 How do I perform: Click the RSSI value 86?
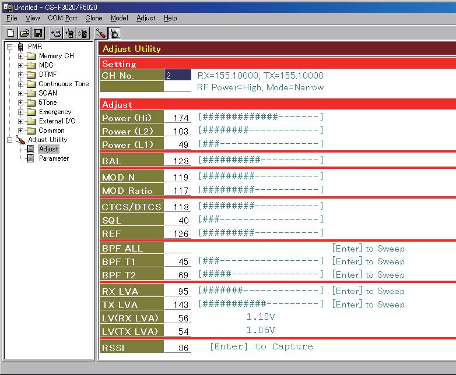coord(178,348)
